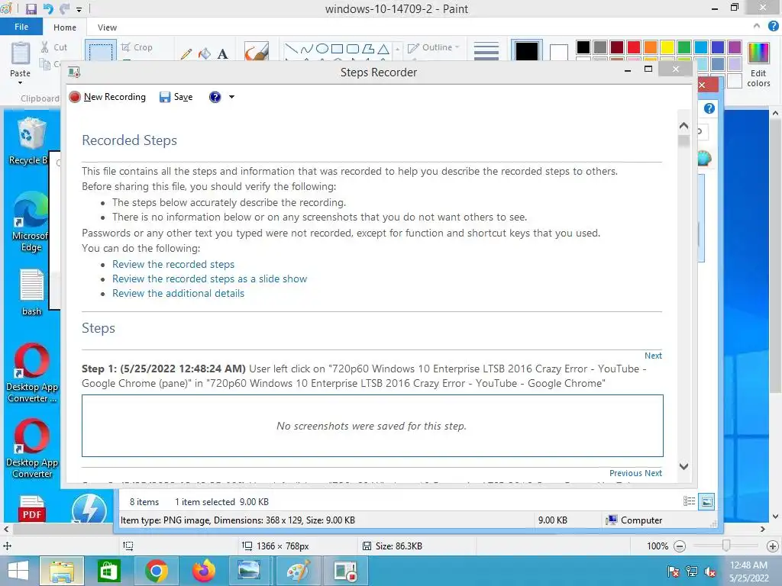Open the blue Steps Recorder help icon
Image resolution: width=782 pixels, height=586 pixels.
tap(215, 97)
